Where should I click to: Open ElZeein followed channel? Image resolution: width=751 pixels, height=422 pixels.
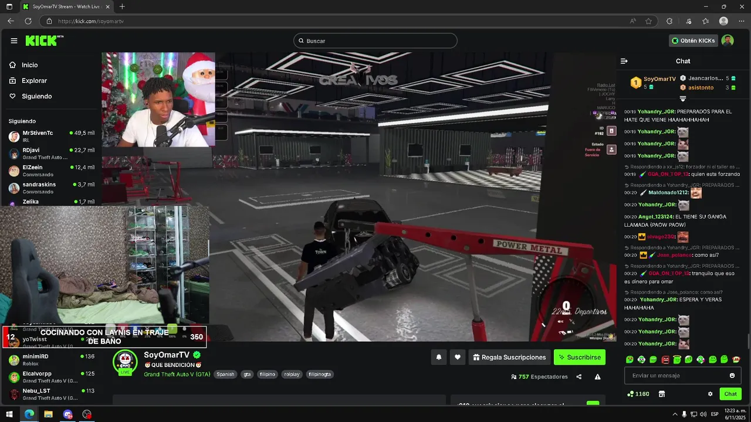52,171
